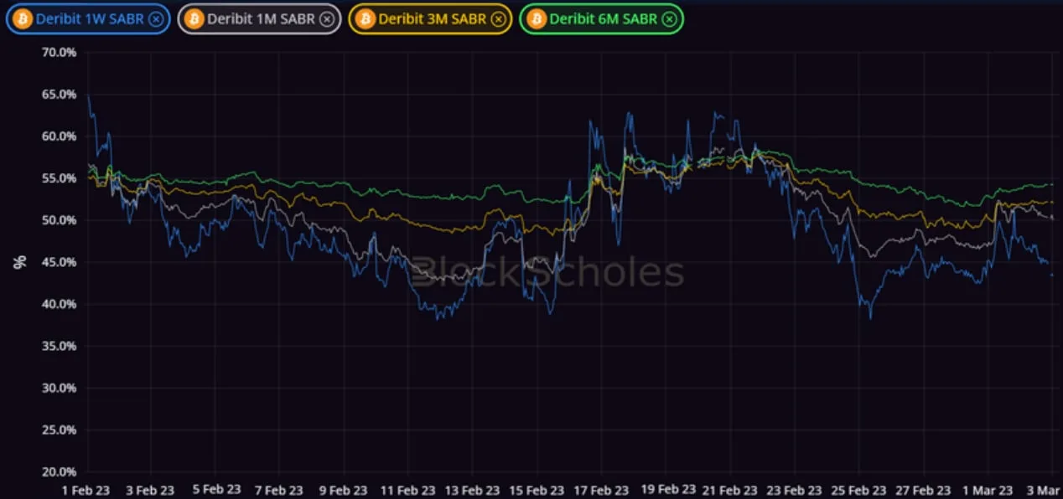Screen dimensions: 1063x499
Task: Click the 17 Feb 23 date label
Action: click(x=601, y=490)
